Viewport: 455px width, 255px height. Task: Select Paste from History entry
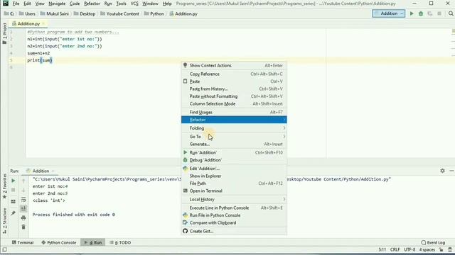click(234, 89)
